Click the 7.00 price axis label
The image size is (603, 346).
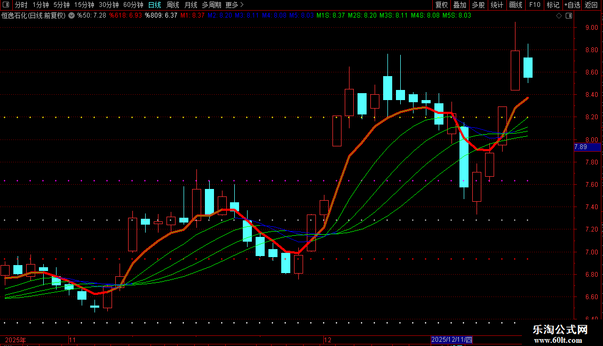[x=592, y=252]
